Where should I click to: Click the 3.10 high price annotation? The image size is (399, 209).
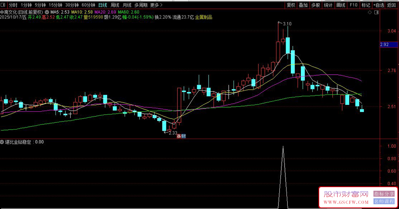pos(287,24)
